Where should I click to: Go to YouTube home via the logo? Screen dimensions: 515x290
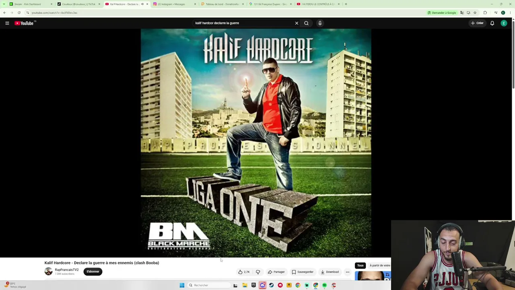pos(24,23)
